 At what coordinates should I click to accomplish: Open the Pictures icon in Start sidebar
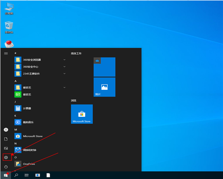coord(6,148)
